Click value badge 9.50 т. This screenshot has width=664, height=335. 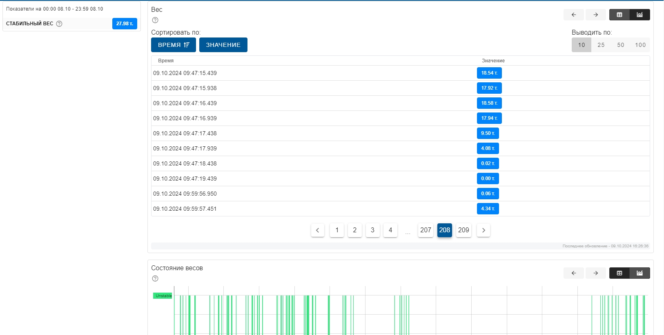[x=488, y=133]
